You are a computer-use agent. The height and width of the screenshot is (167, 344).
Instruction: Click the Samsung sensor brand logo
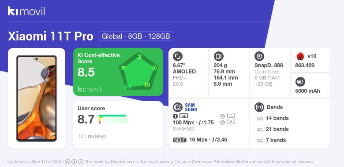(x=191, y=107)
